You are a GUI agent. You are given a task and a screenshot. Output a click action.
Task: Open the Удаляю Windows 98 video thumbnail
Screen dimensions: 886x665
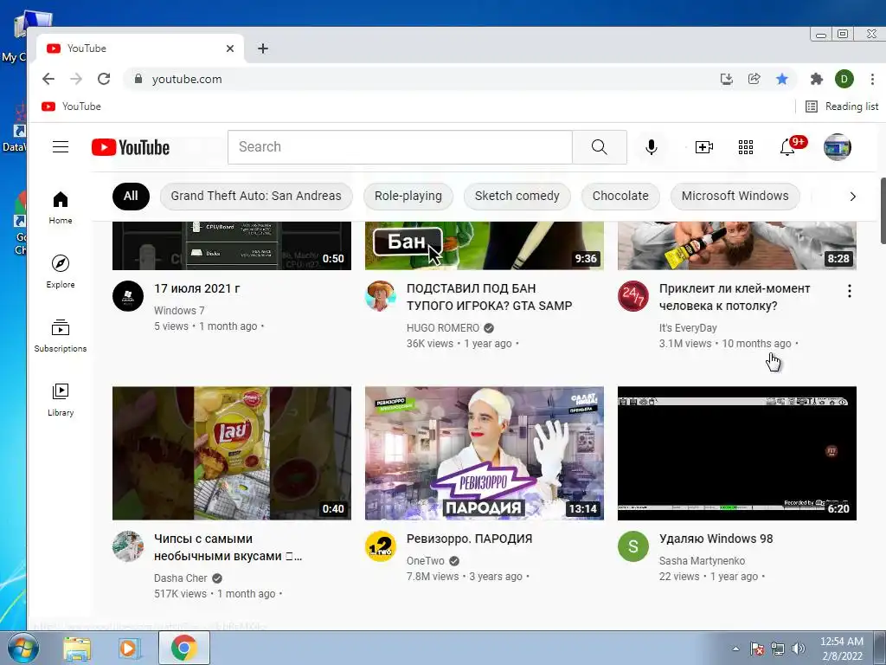tap(737, 453)
